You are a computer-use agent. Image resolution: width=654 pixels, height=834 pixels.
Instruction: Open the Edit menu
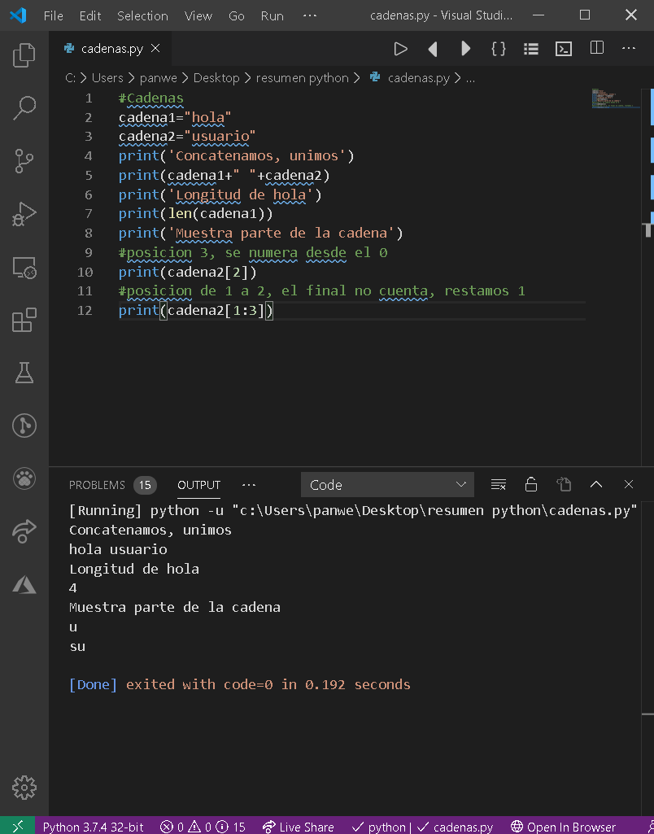coord(89,16)
